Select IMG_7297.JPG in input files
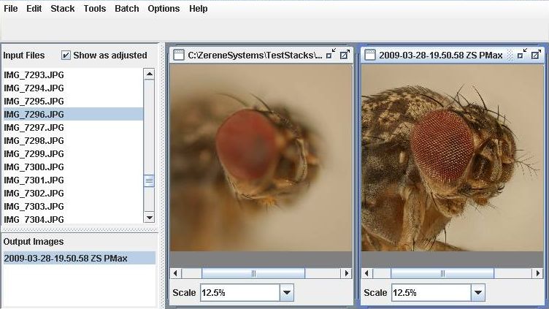This screenshot has height=309, width=549. (73, 128)
